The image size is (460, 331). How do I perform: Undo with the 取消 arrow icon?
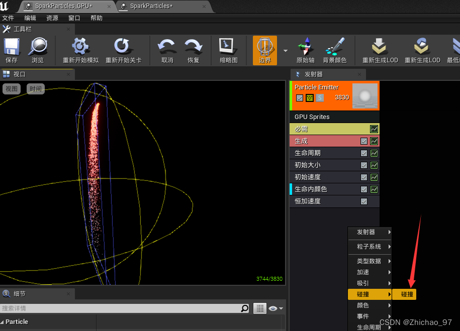click(167, 47)
